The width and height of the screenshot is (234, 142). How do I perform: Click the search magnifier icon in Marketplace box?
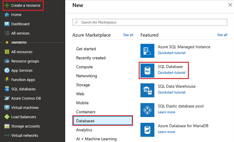(76, 22)
